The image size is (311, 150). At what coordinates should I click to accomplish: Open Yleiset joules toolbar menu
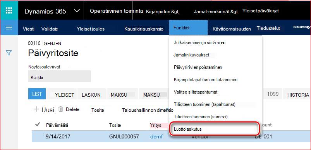tap(91, 29)
